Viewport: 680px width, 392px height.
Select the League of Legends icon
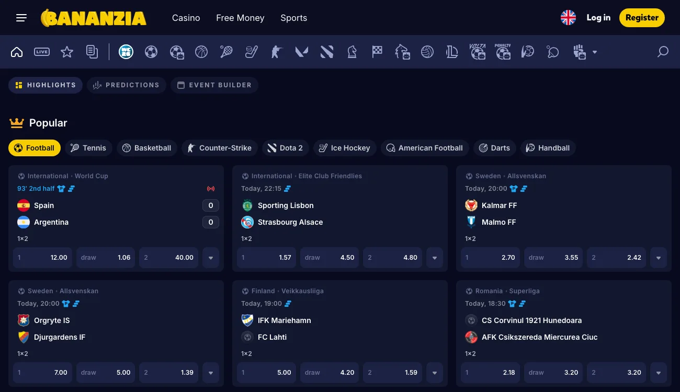[452, 52]
